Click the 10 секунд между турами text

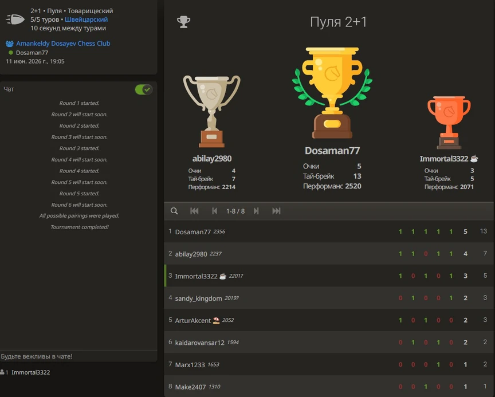68,28
